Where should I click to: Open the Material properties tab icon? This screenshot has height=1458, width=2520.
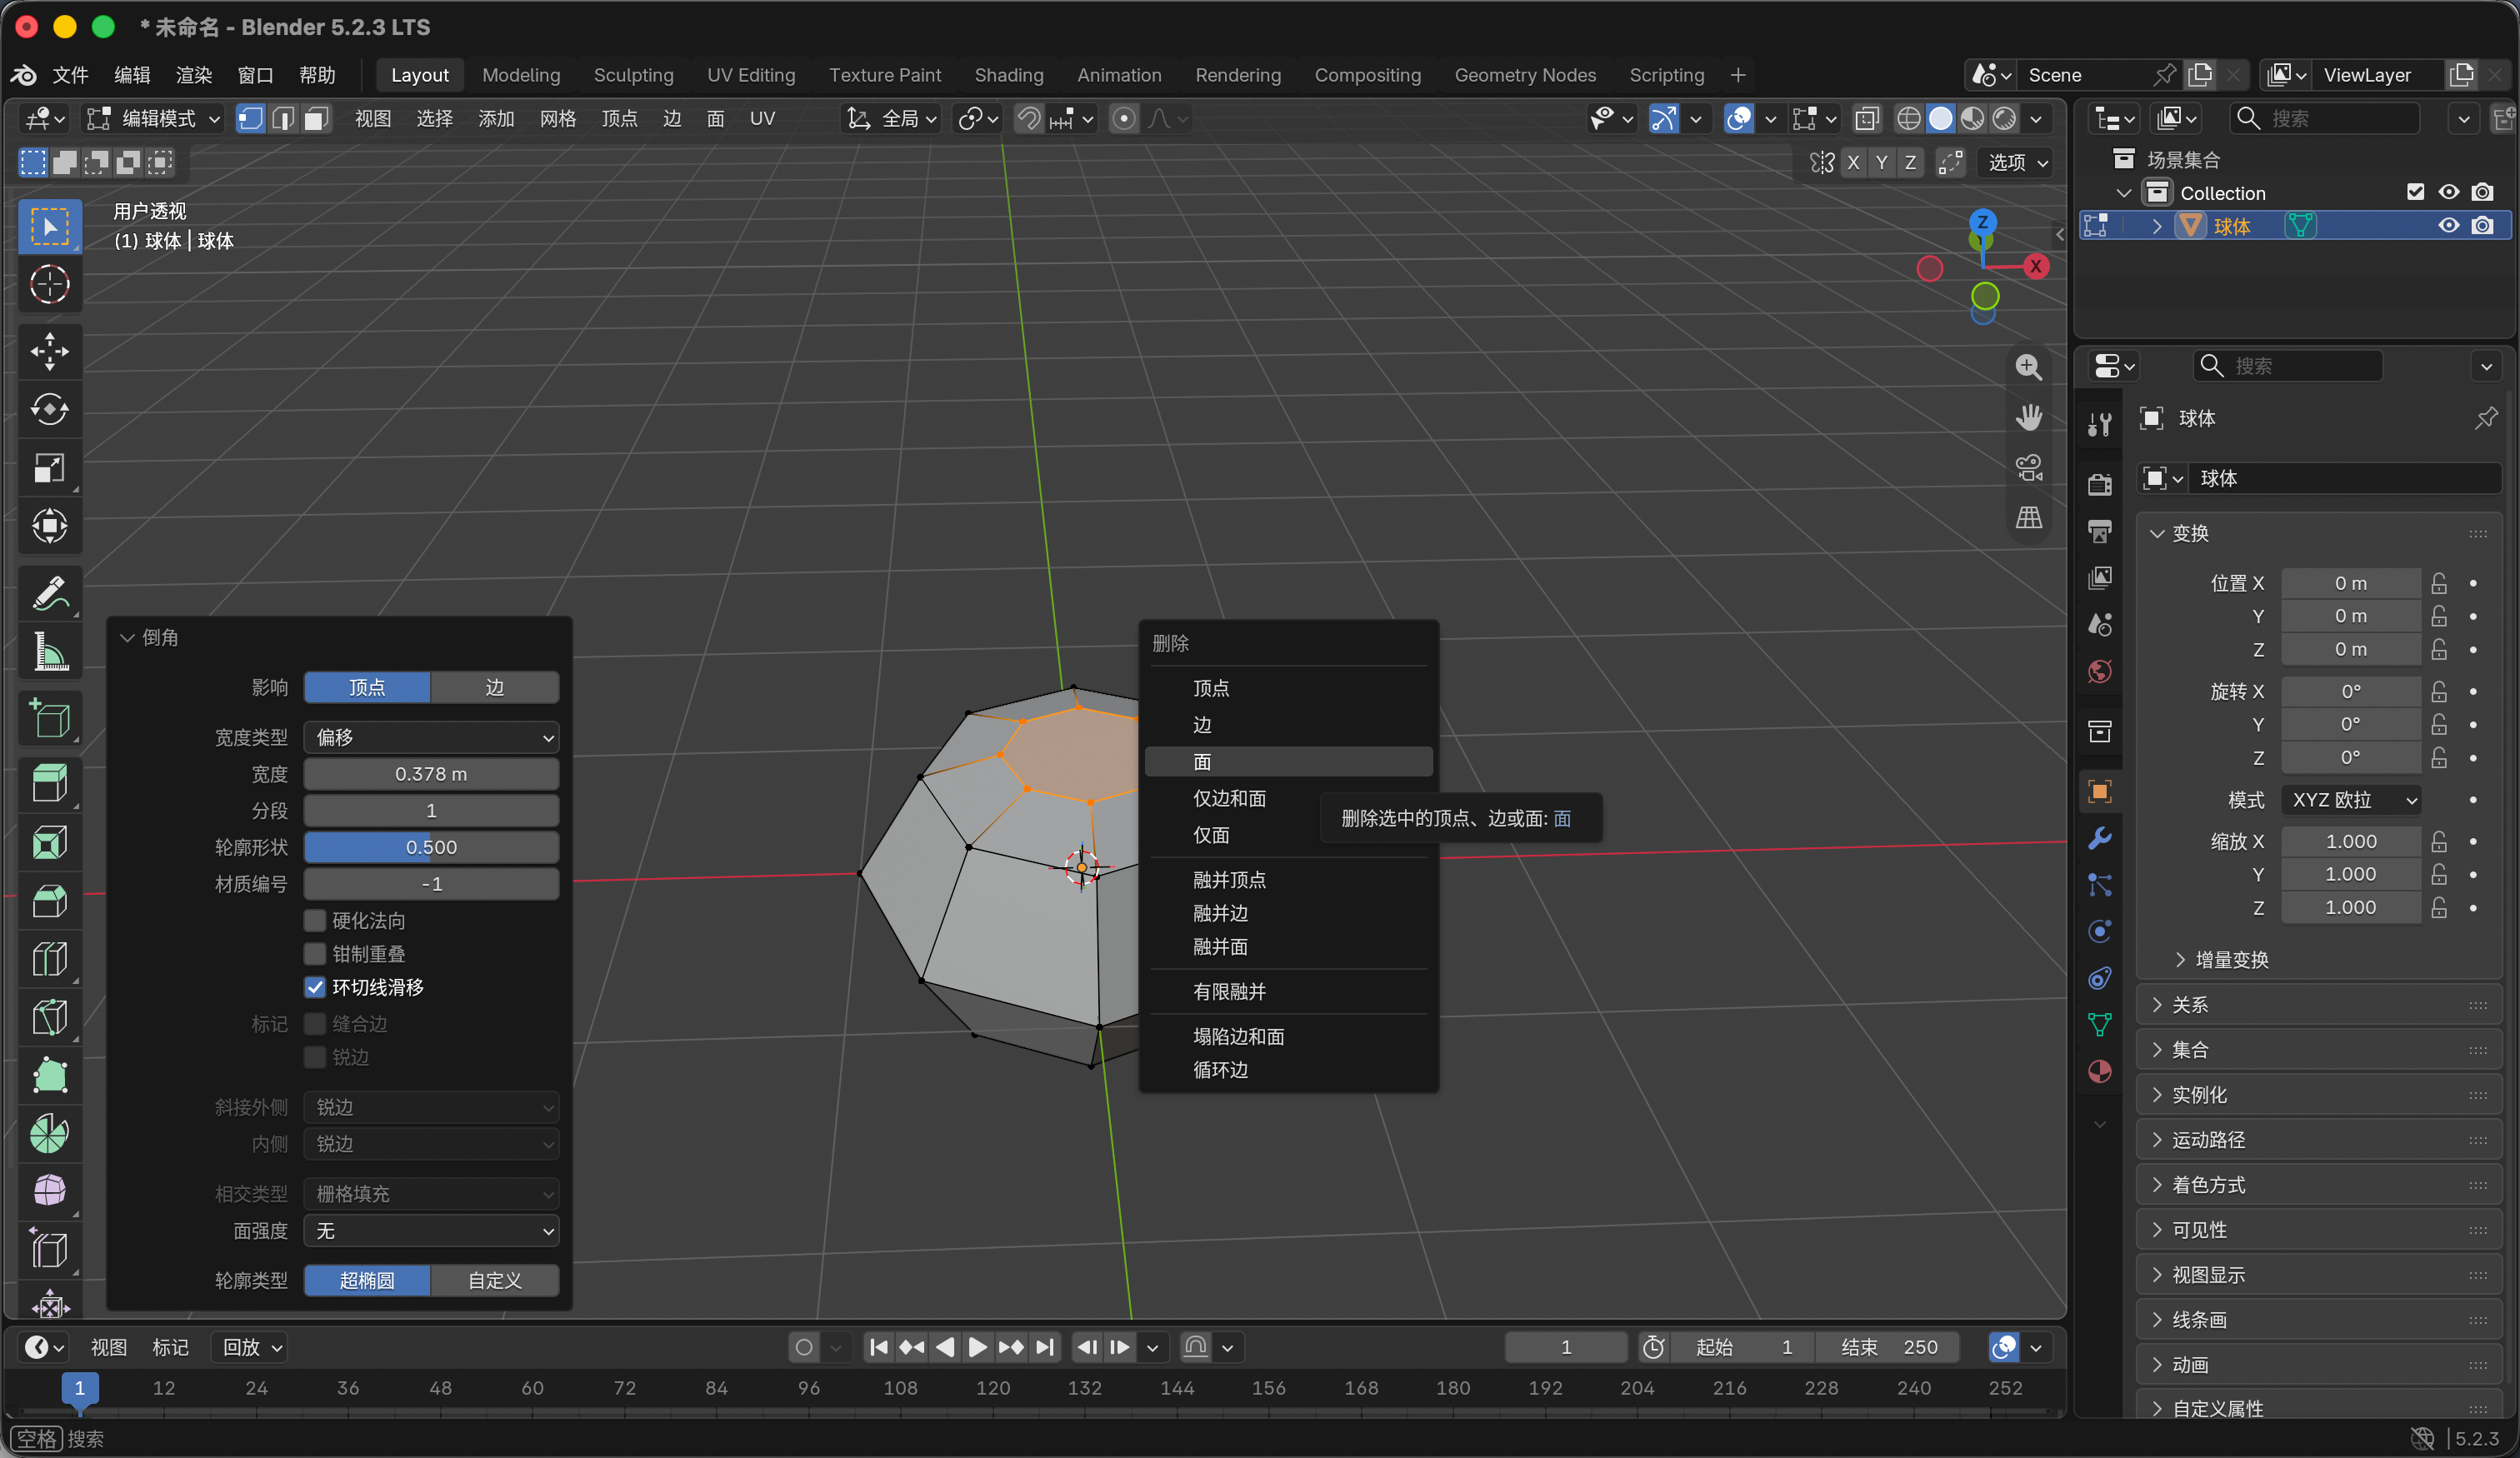[x=2099, y=1072]
